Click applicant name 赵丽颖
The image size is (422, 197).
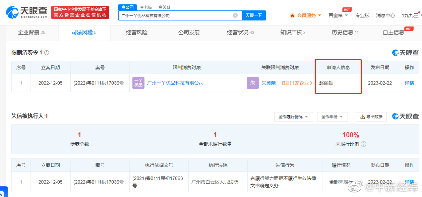coord(326,83)
